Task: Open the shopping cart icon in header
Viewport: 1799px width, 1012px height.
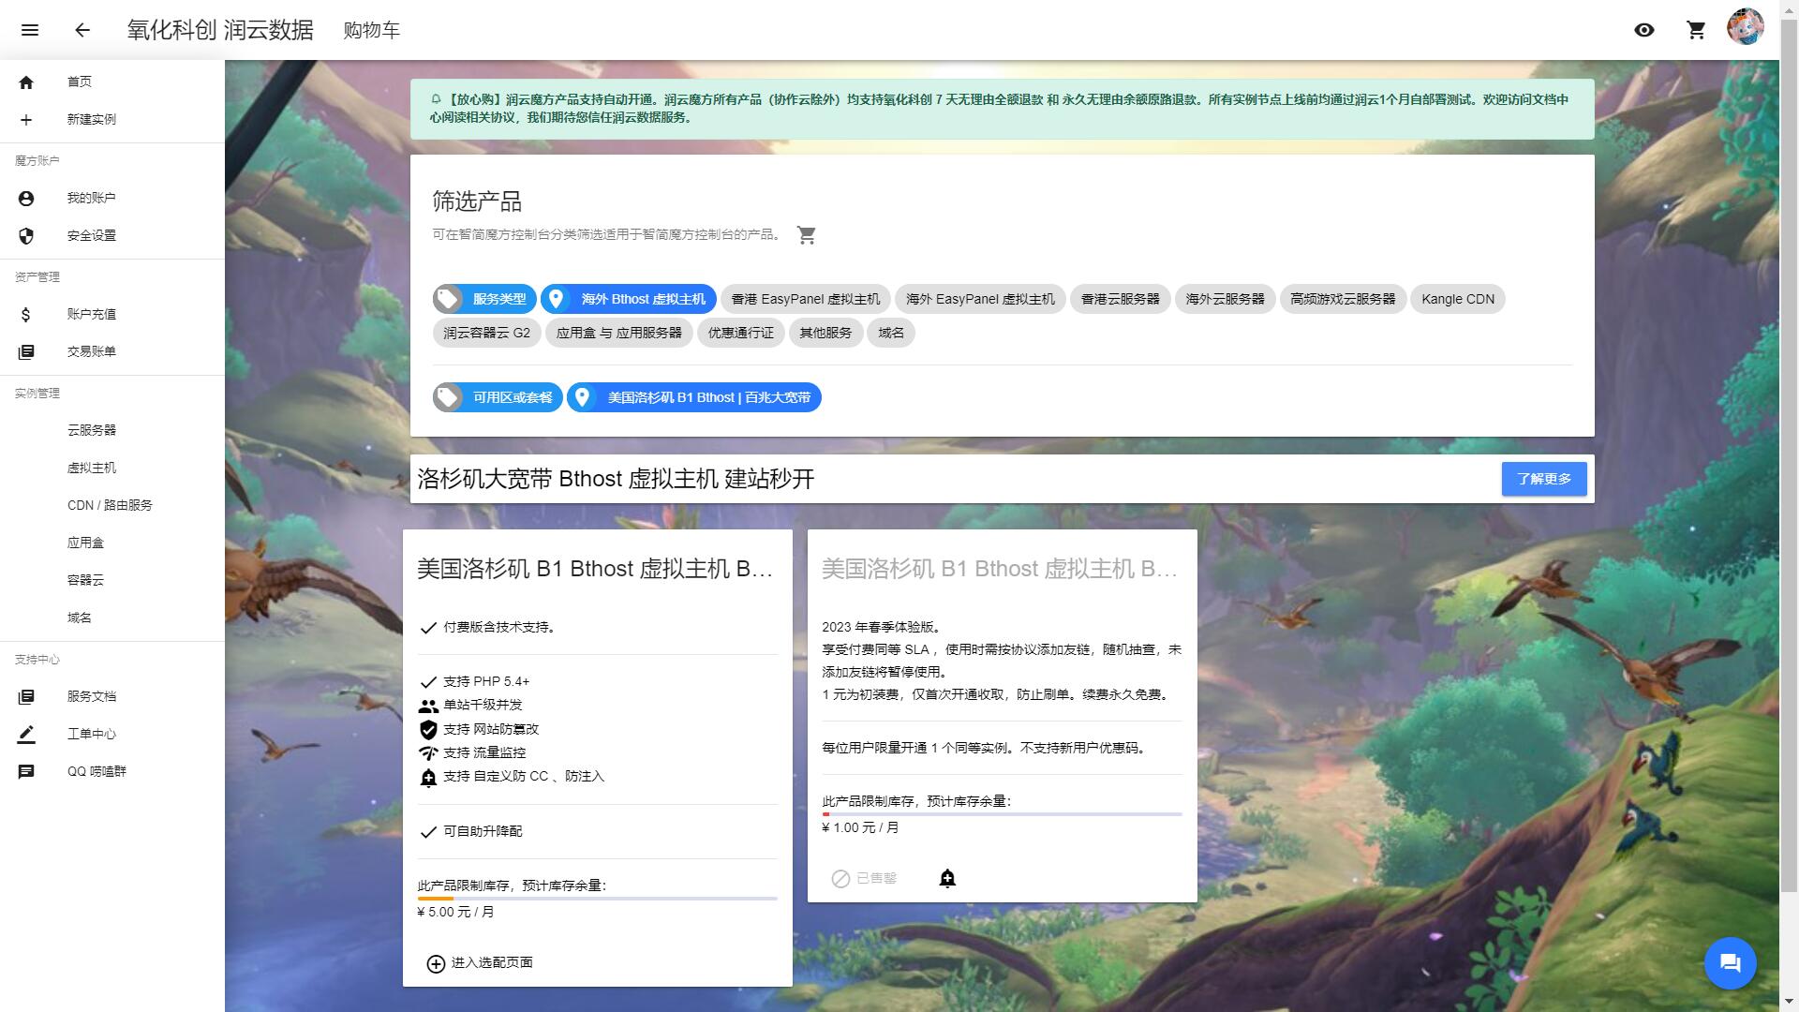Action: coord(1696,30)
